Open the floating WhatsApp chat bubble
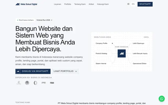The width and height of the screenshot is (168, 105). (162, 99)
